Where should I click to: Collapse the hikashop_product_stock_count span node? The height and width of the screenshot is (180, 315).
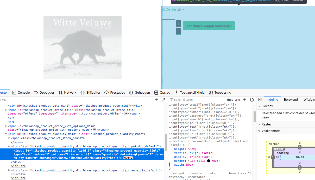click(x=9, y=138)
